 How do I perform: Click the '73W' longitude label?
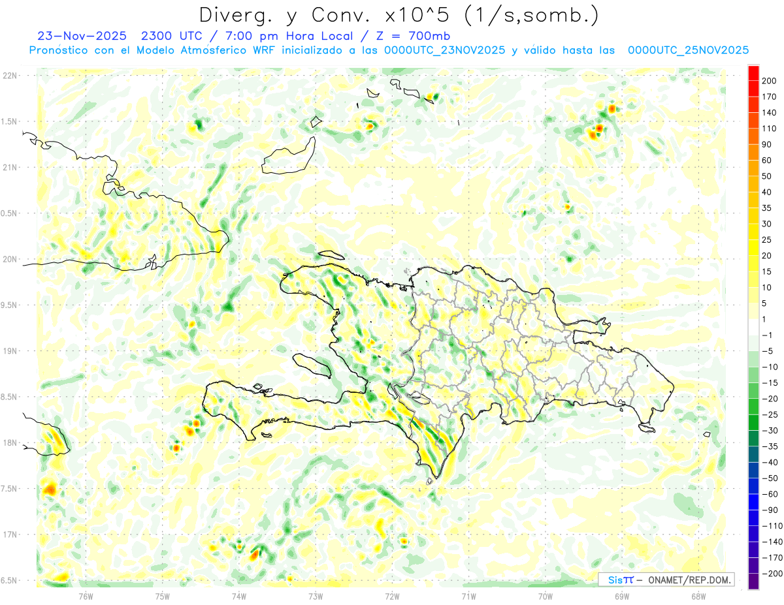[315, 595]
